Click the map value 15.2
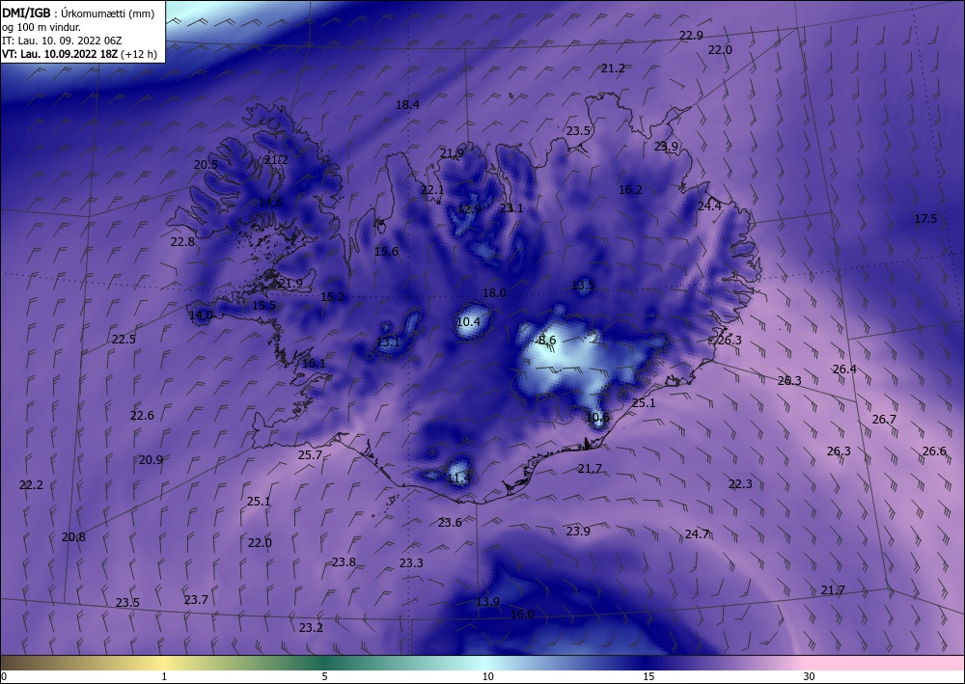This screenshot has width=965, height=684. (332, 296)
